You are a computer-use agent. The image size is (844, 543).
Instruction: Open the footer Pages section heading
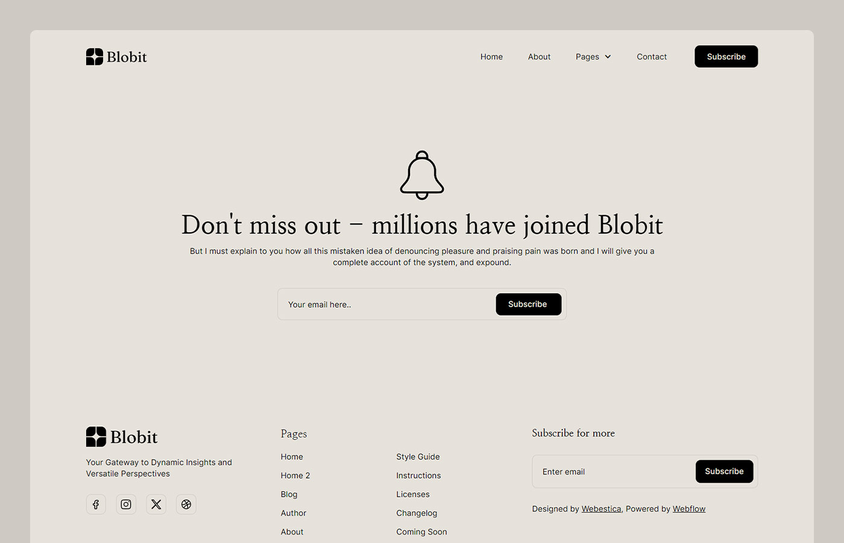(x=294, y=434)
